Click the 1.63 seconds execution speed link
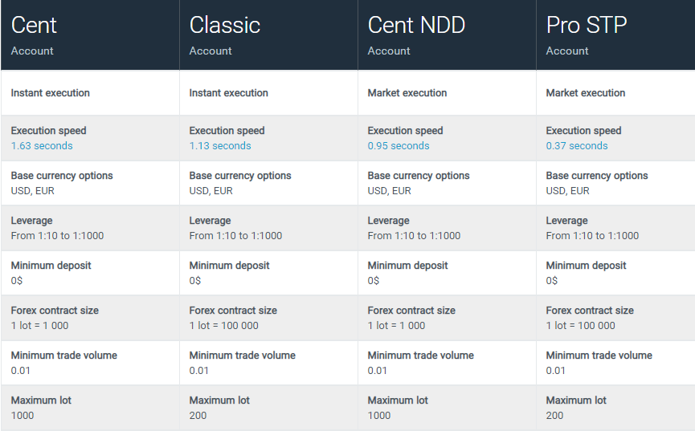Image resolution: width=695 pixels, height=431 pixels. pos(42,146)
